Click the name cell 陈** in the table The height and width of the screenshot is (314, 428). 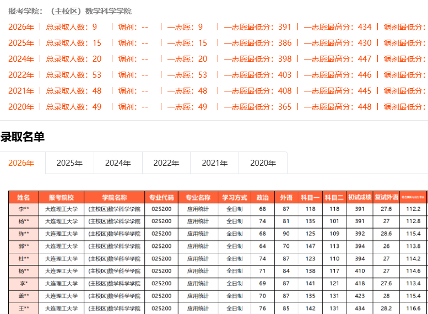pos(24,234)
